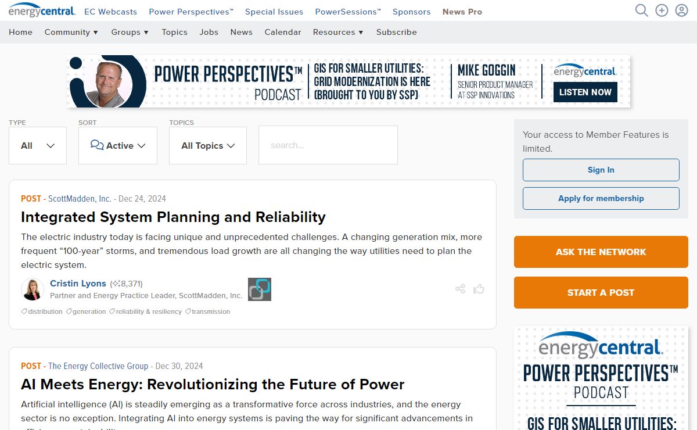
Task: Open the TYPE dropdown set to All
Action: click(x=38, y=145)
